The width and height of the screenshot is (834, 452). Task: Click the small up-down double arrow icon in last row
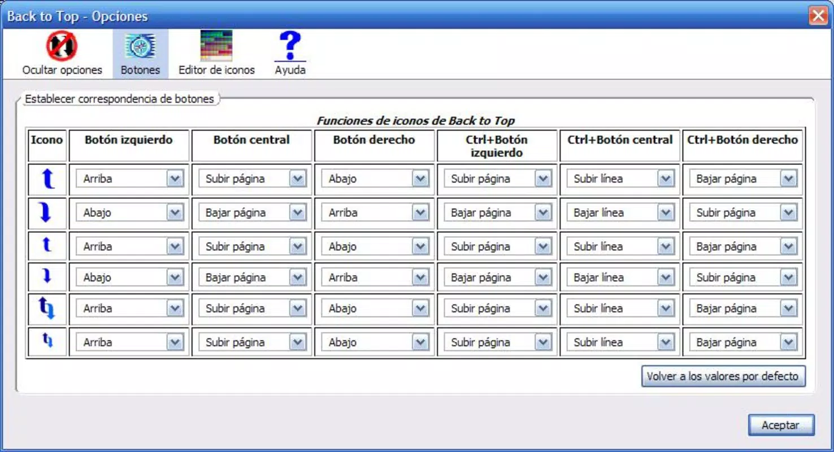(47, 340)
